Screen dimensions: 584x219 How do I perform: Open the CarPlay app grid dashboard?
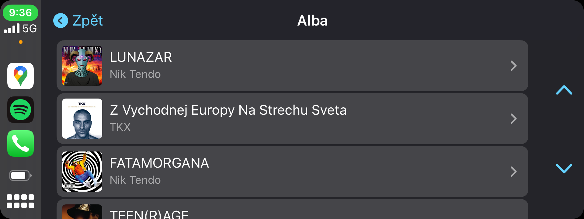(x=20, y=201)
